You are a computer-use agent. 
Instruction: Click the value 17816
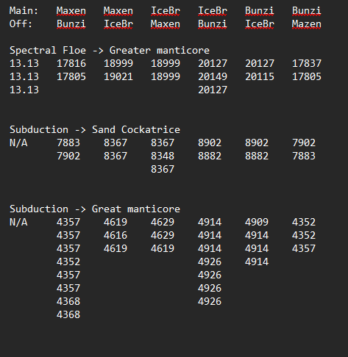[71, 64]
